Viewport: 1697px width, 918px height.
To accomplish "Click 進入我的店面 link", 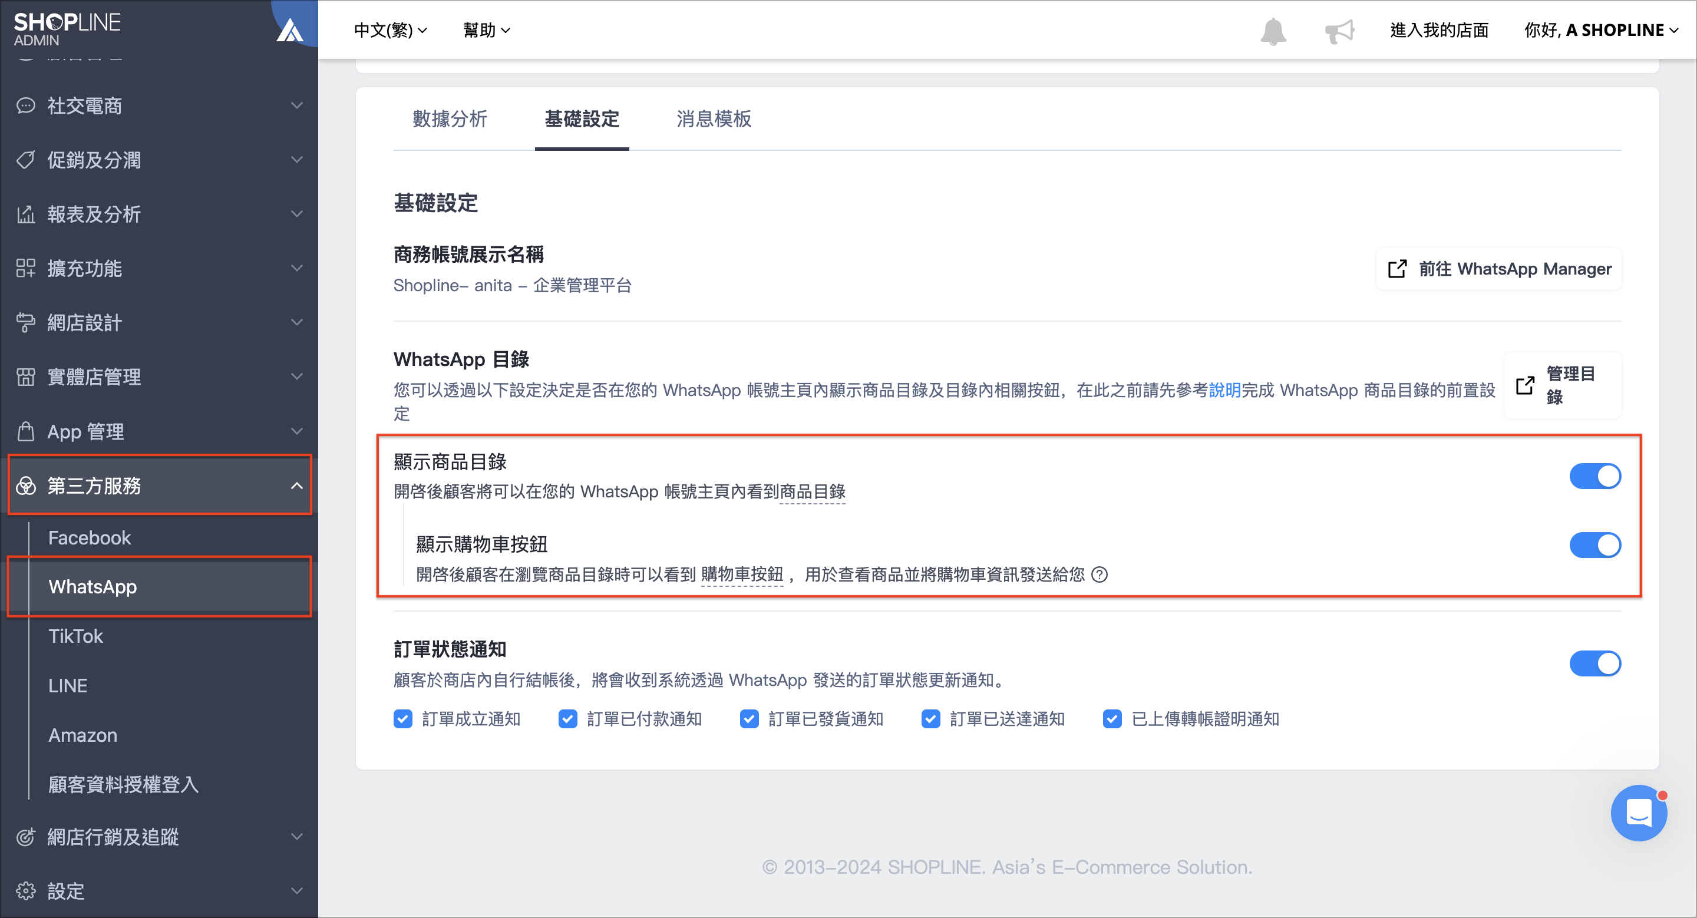I will [x=1439, y=30].
